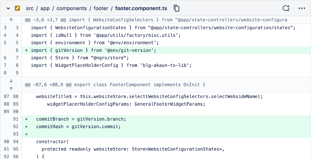Click the added commitBranch code line
Screen dimensions: 311x160
click(x=81, y=119)
